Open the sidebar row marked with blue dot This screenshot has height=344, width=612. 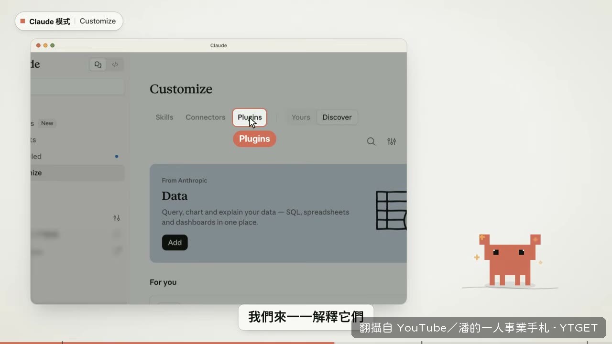click(77, 156)
